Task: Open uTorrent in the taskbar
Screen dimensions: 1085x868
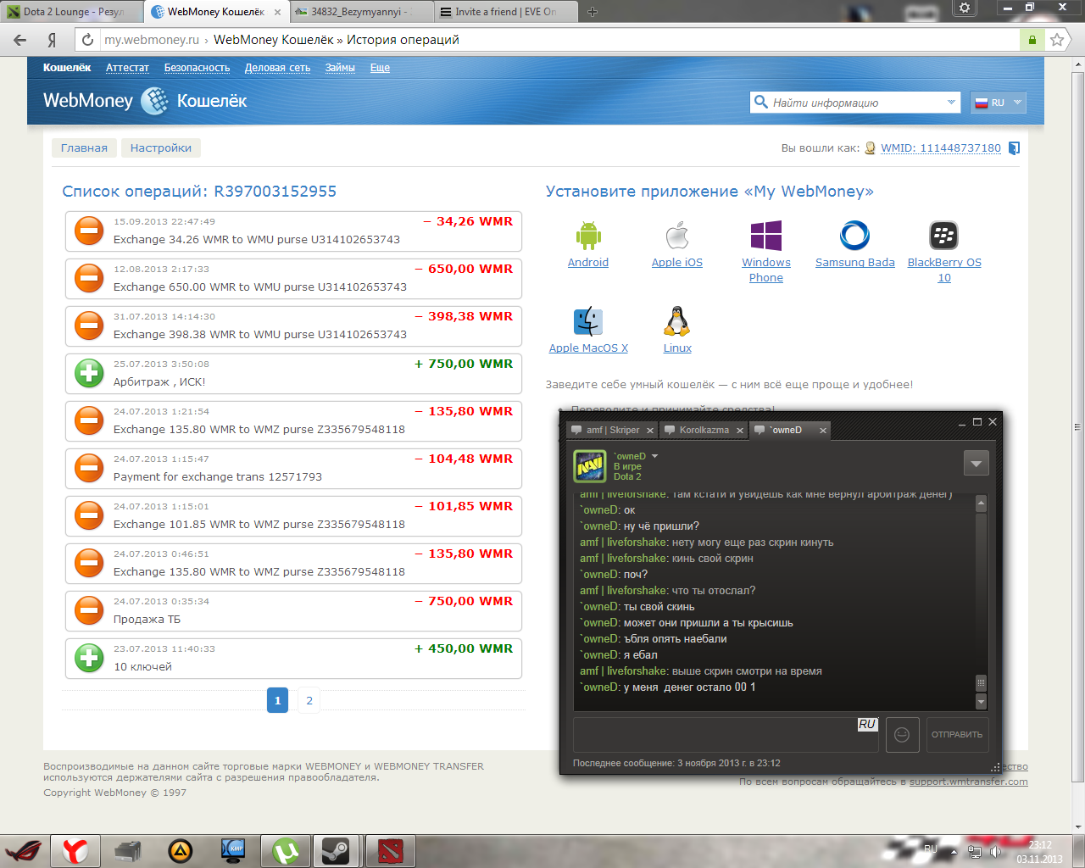Action: tap(286, 851)
